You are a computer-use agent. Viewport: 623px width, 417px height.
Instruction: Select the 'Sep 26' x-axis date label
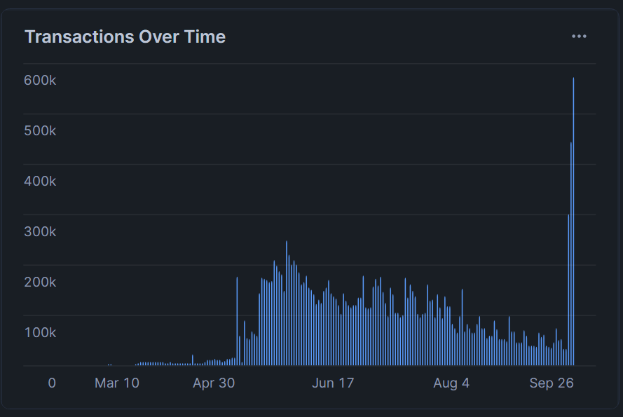pos(552,383)
